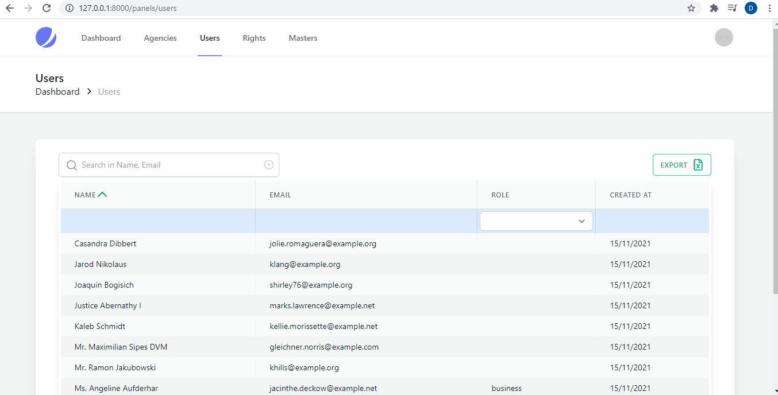Image resolution: width=778 pixels, height=395 pixels.
Task: Go to the Agencies tab
Action: coord(160,38)
